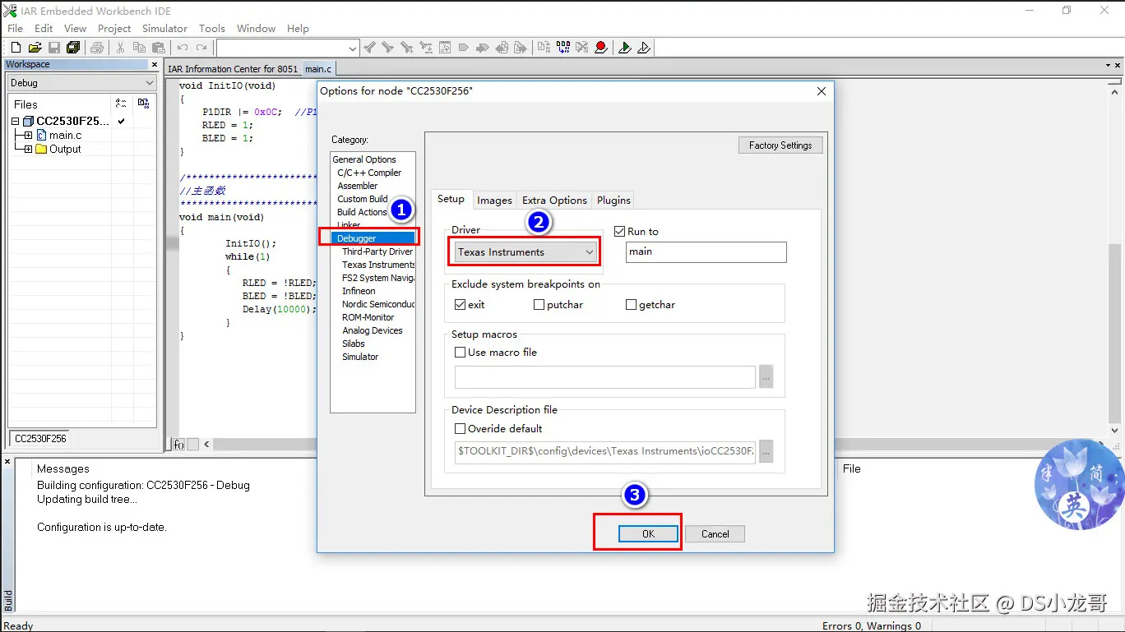
Task: Click the Copy toolbar icon
Action: pos(139,48)
